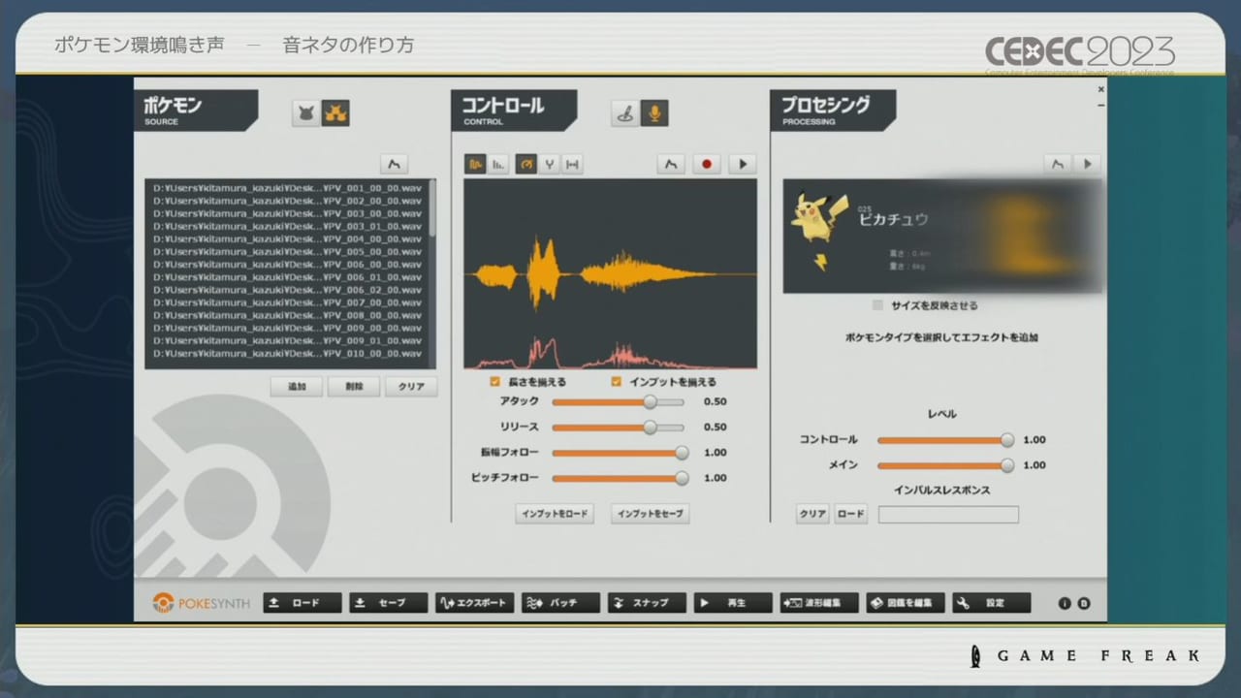1241x698 pixels.
Task: Select joystick drawing input icon in Control
Action: [625, 113]
